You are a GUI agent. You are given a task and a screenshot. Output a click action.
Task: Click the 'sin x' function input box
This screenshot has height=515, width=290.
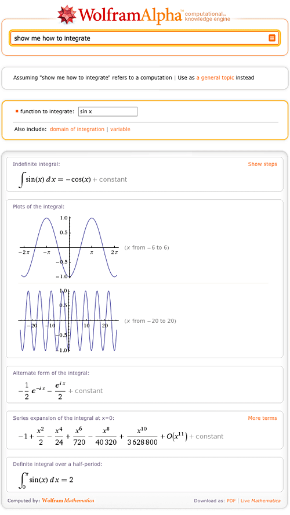(108, 111)
